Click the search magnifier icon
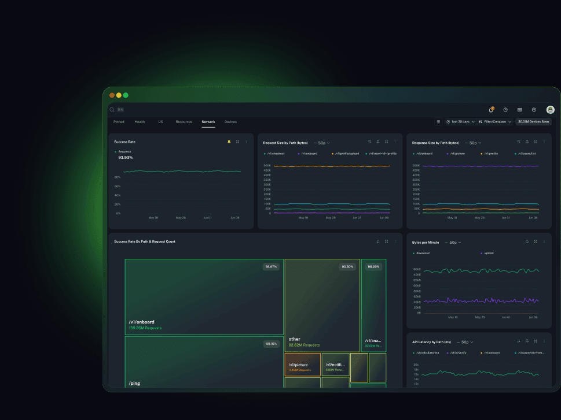Image resolution: width=561 pixels, height=420 pixels. tap(112, 110)
